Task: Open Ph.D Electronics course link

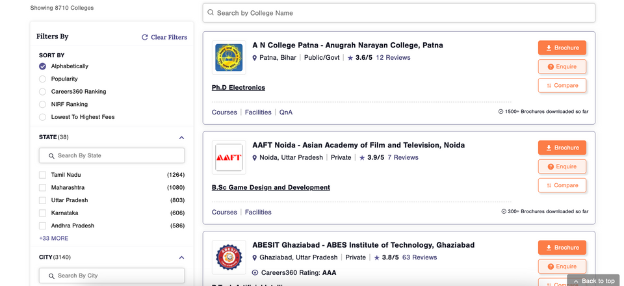Action: point(239,88)
